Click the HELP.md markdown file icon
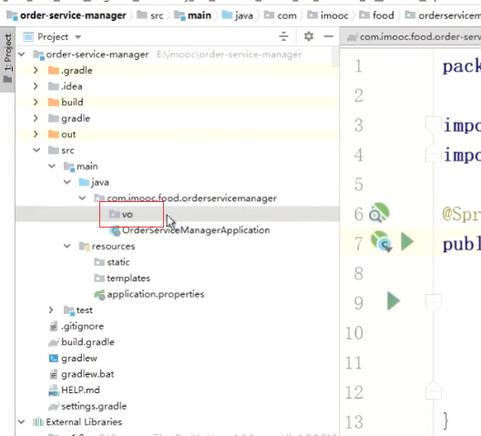The image size is (481, 436). tap(54, 390)
